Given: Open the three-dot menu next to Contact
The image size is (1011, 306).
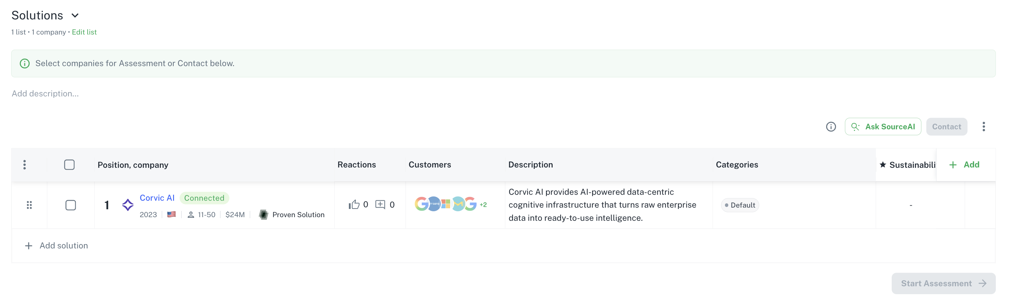Looking at the screenshot, I should 983,127.
